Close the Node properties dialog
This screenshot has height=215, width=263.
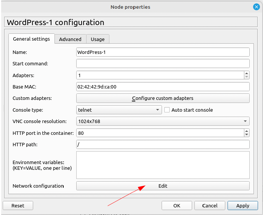256,7
